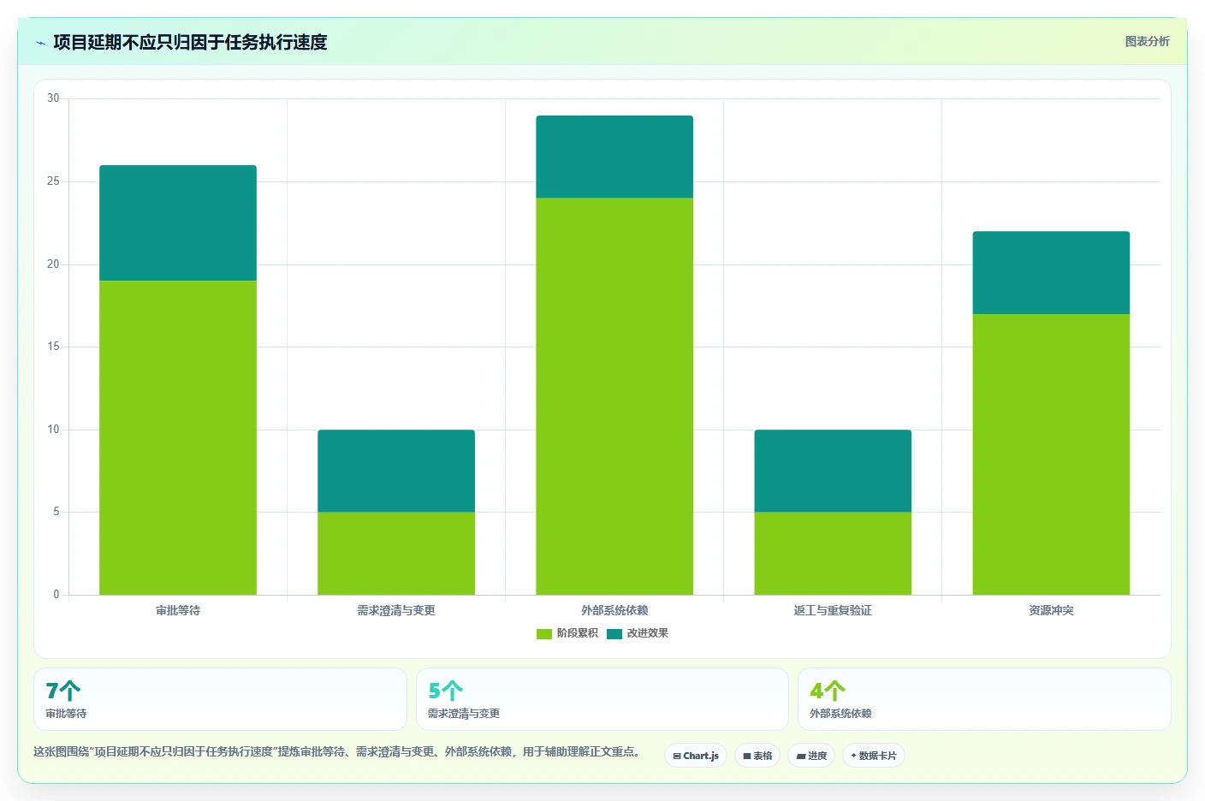Click the light green 资源冲突 bar segment
Image resolution: width=1205 pixels, height=801 pixels.
tap(1051, 454)
